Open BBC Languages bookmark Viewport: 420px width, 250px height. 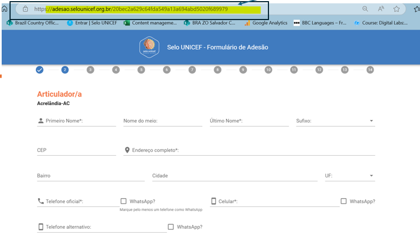point(320,23)
